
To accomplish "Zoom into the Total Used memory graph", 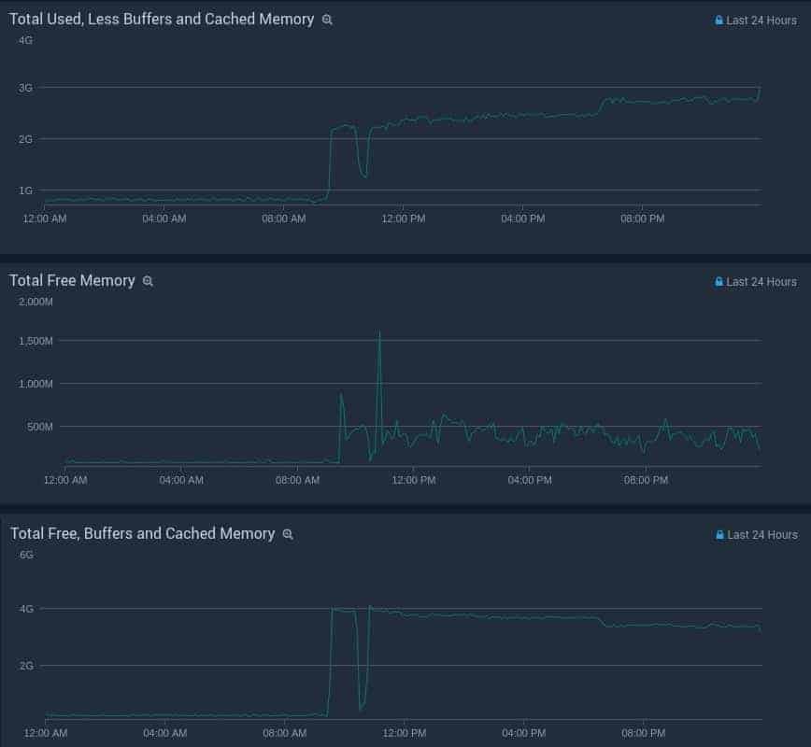I will (326, 19).
